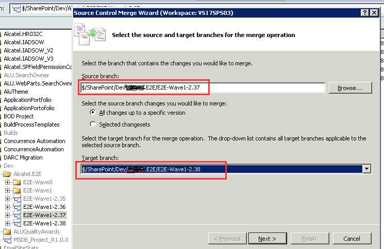Select MSDB_Project_R1.0.0 in the tree
This screenshot has width=384, height=249.
[41, 240]
